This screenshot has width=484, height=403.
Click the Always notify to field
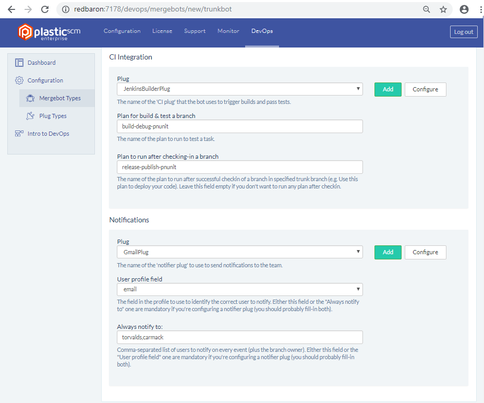point(240,337)
